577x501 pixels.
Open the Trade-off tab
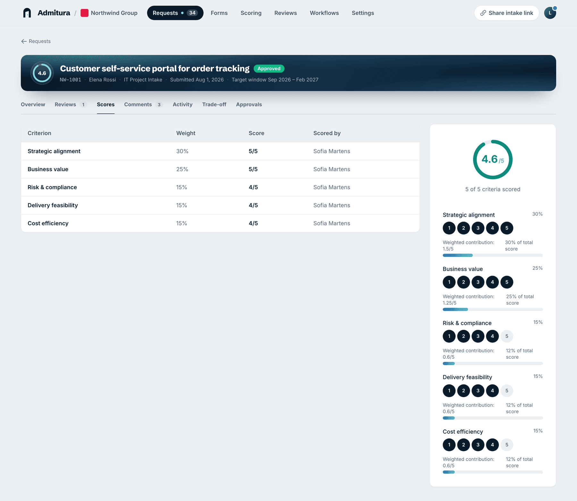click(x=214, y=104)
